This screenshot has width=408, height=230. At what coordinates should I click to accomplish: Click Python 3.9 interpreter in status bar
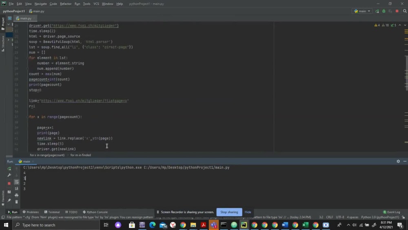(x=380, y=217)
